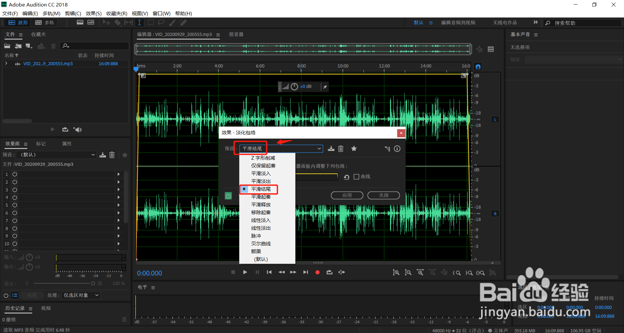The width and height of the screenshot is (624, 333).
Task: Save the fade envelope preset in dialog
Action: click(331, 149)
